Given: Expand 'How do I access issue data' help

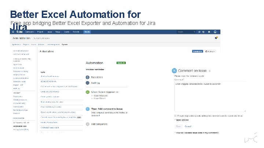Looking at the screenshot, I should click(197, 133).
